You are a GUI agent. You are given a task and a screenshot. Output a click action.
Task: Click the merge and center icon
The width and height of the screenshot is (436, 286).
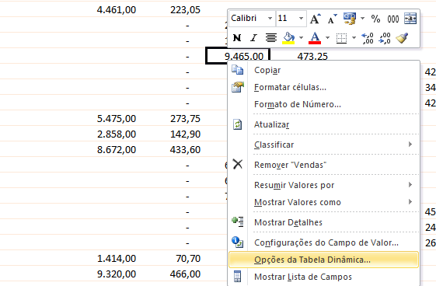(410, 19)
